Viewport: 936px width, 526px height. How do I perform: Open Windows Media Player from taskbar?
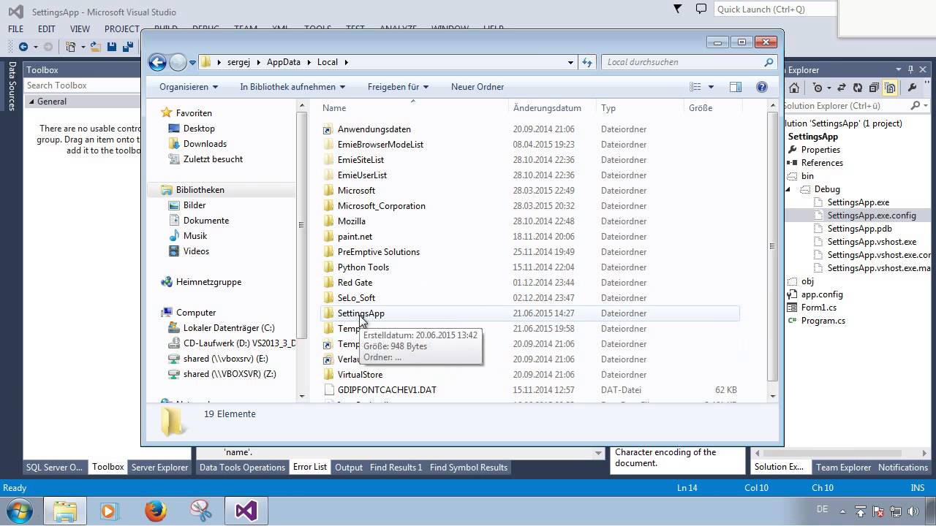[110, 511]
